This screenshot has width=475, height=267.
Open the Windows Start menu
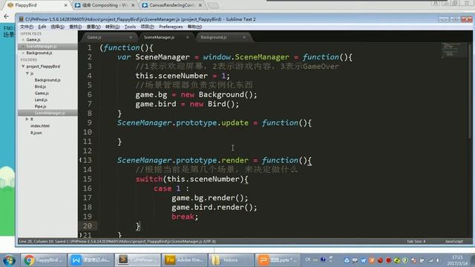tap(9, 260)
